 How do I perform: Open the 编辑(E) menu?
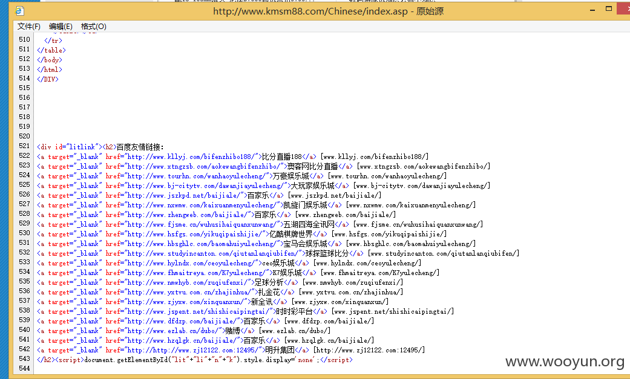click(61, 27)
